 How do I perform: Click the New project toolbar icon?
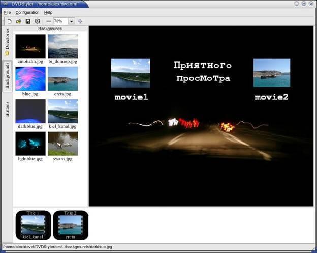(9, 21)
